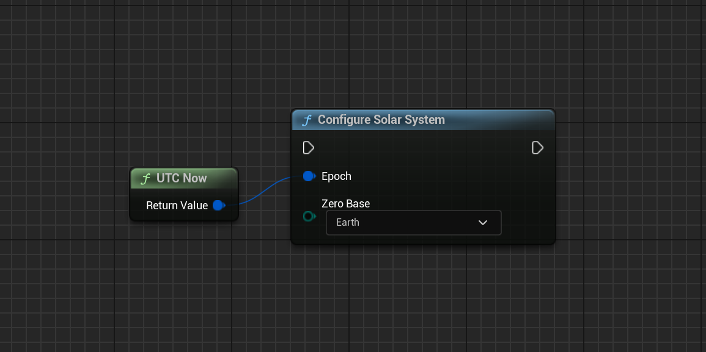Viewport: 706px width, 352px height.
Task: Open the Zero Base dropdown showing Earth
Action: click(x=413, y=223)
